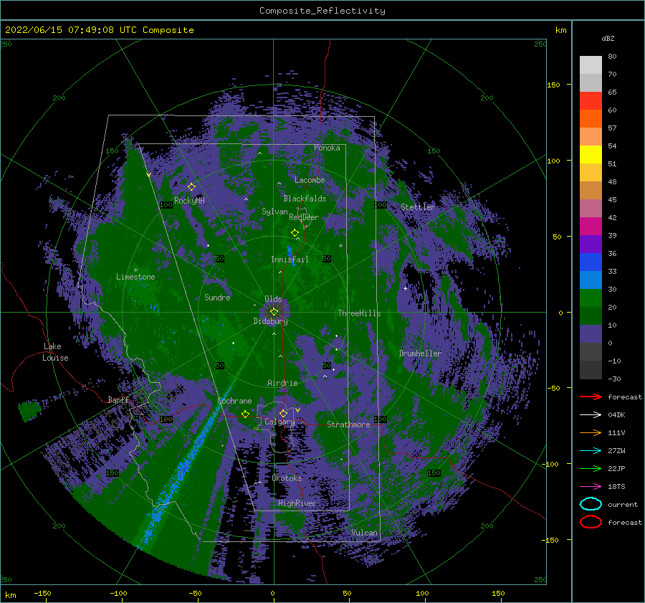The image size is (645, 603).
Task: Click the Innisfail town label
Action: [x=290, y=260]
